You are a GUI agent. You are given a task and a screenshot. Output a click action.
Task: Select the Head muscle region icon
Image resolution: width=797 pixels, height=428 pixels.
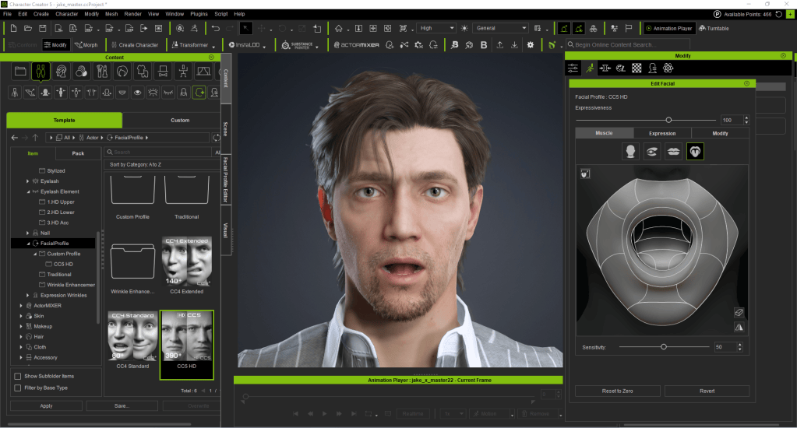click(630, 151)
